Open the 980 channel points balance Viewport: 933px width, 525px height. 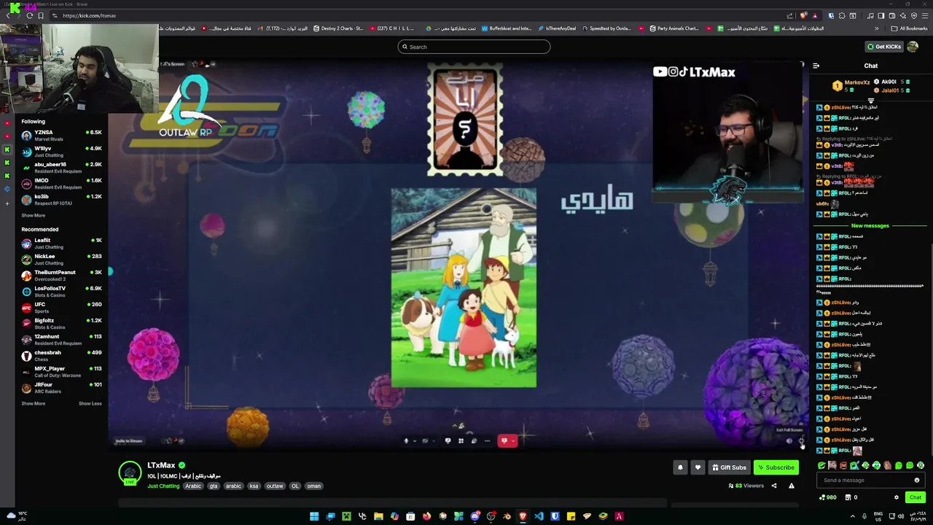pyautogui.click(x=828, y=497)
